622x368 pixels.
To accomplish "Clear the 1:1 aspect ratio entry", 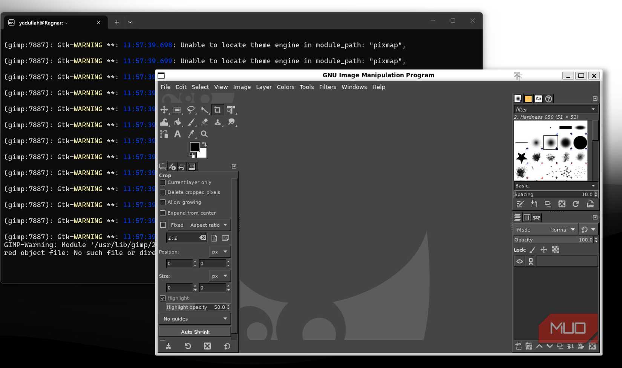I will pyautogui.click(x=203, y=238).
